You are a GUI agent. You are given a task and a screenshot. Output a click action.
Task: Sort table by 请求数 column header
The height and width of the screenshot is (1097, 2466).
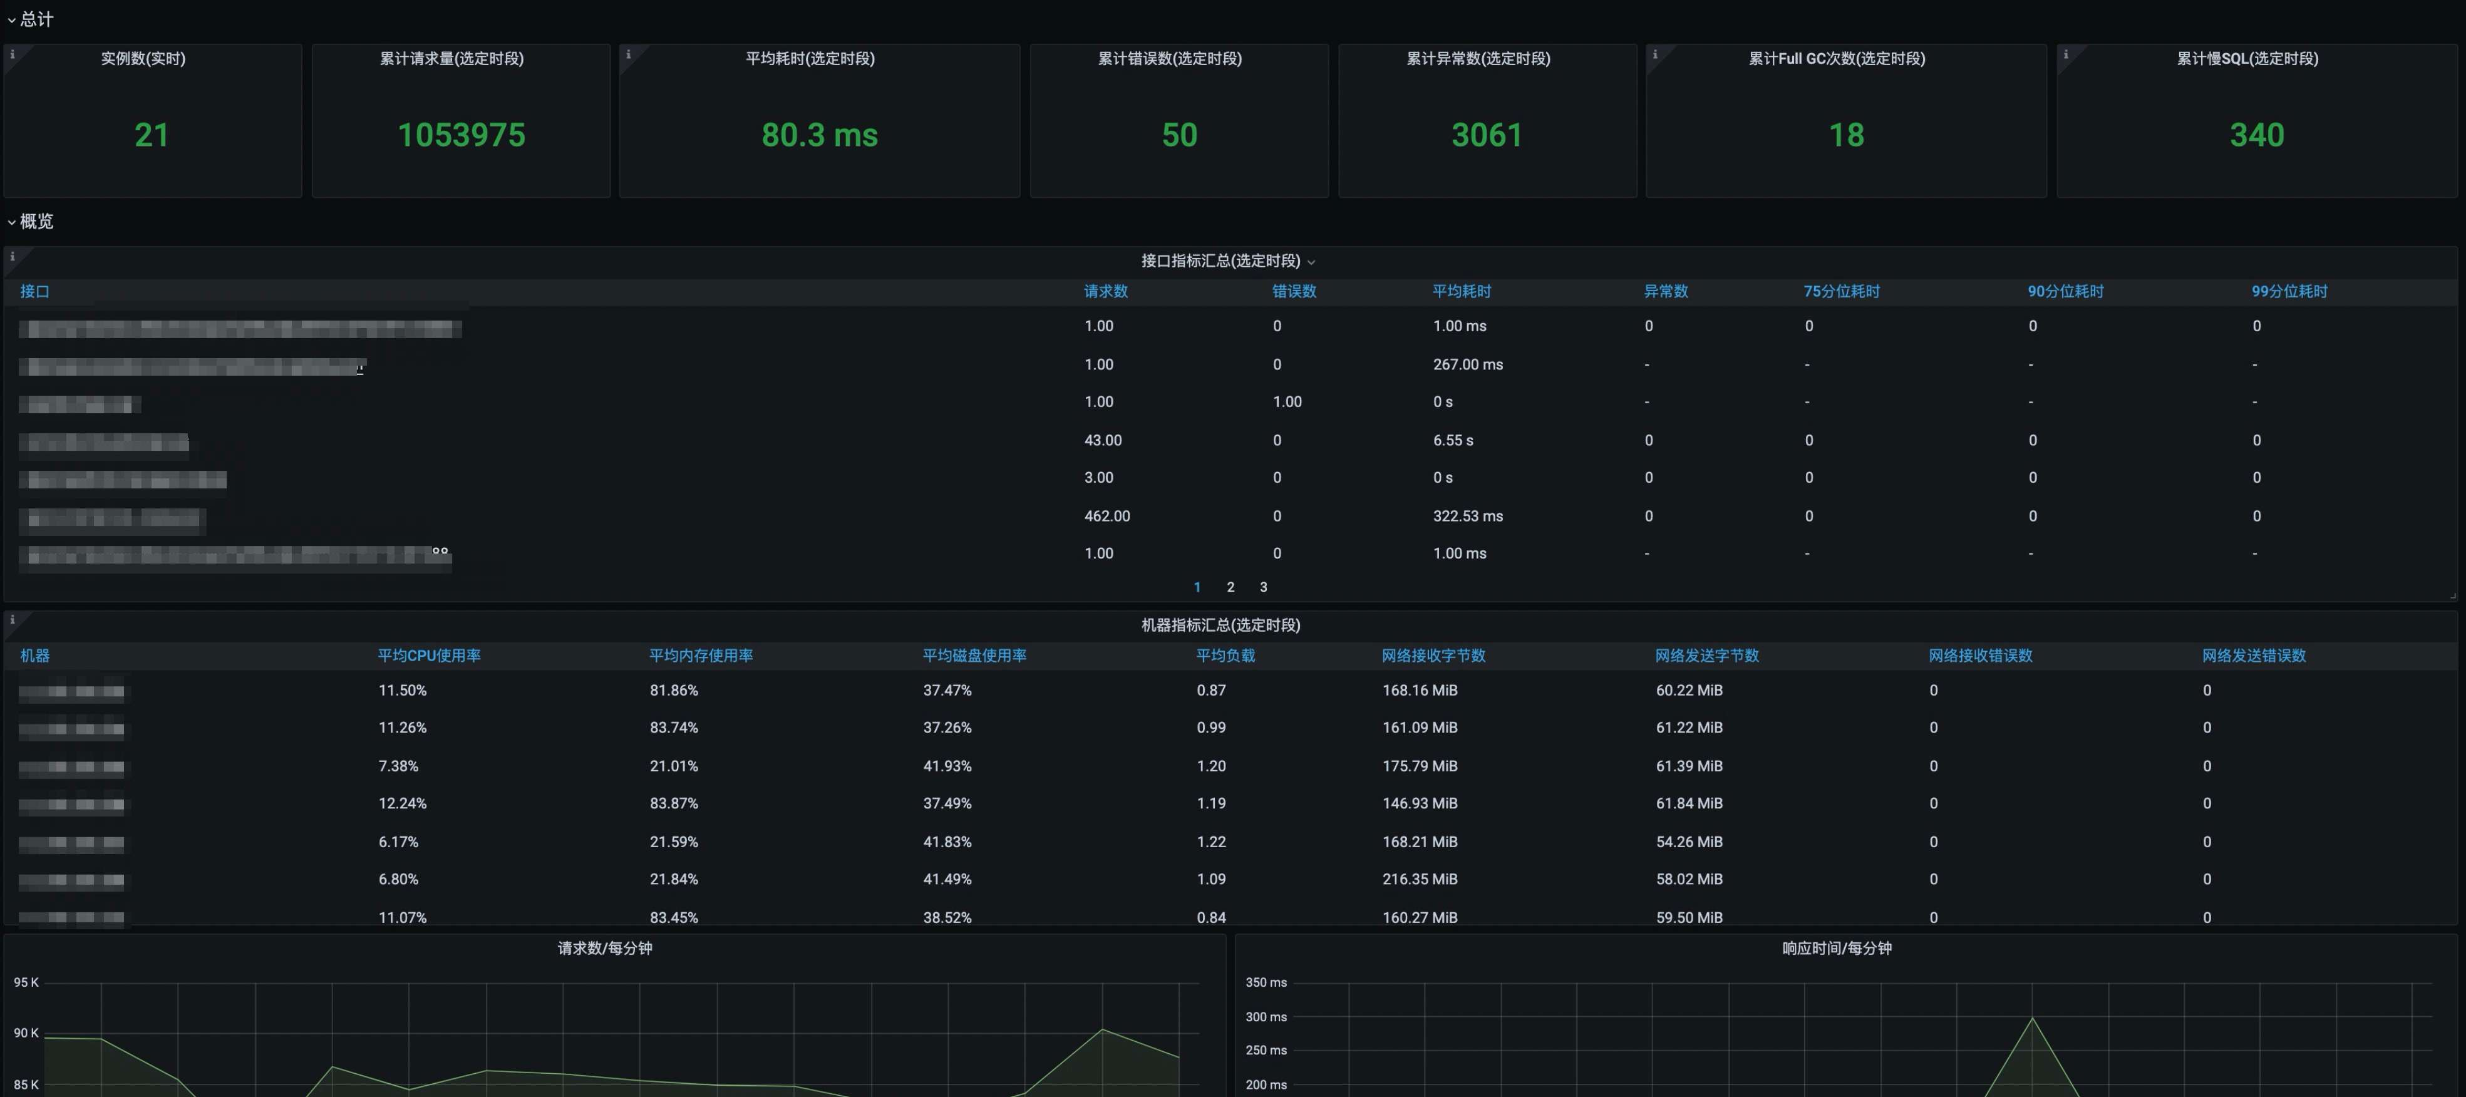tap(1106, 291)
